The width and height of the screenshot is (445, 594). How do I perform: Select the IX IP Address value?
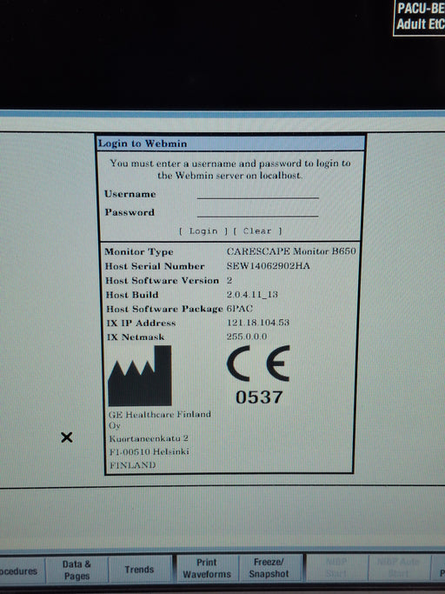(x=258, y=323)
